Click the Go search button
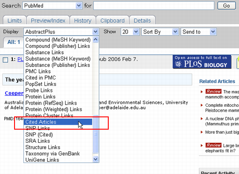This screenshot has width=239, height=174. [227, 6]
